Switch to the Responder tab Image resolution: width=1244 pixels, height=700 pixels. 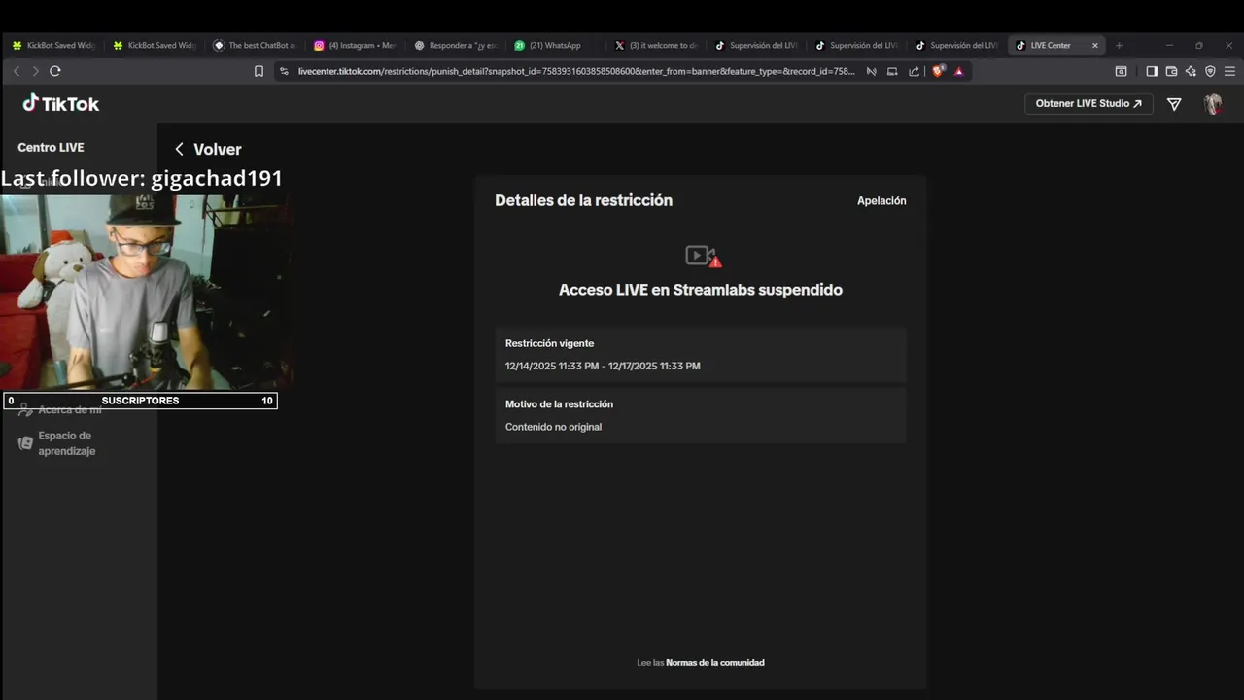[x=457, y=45]
